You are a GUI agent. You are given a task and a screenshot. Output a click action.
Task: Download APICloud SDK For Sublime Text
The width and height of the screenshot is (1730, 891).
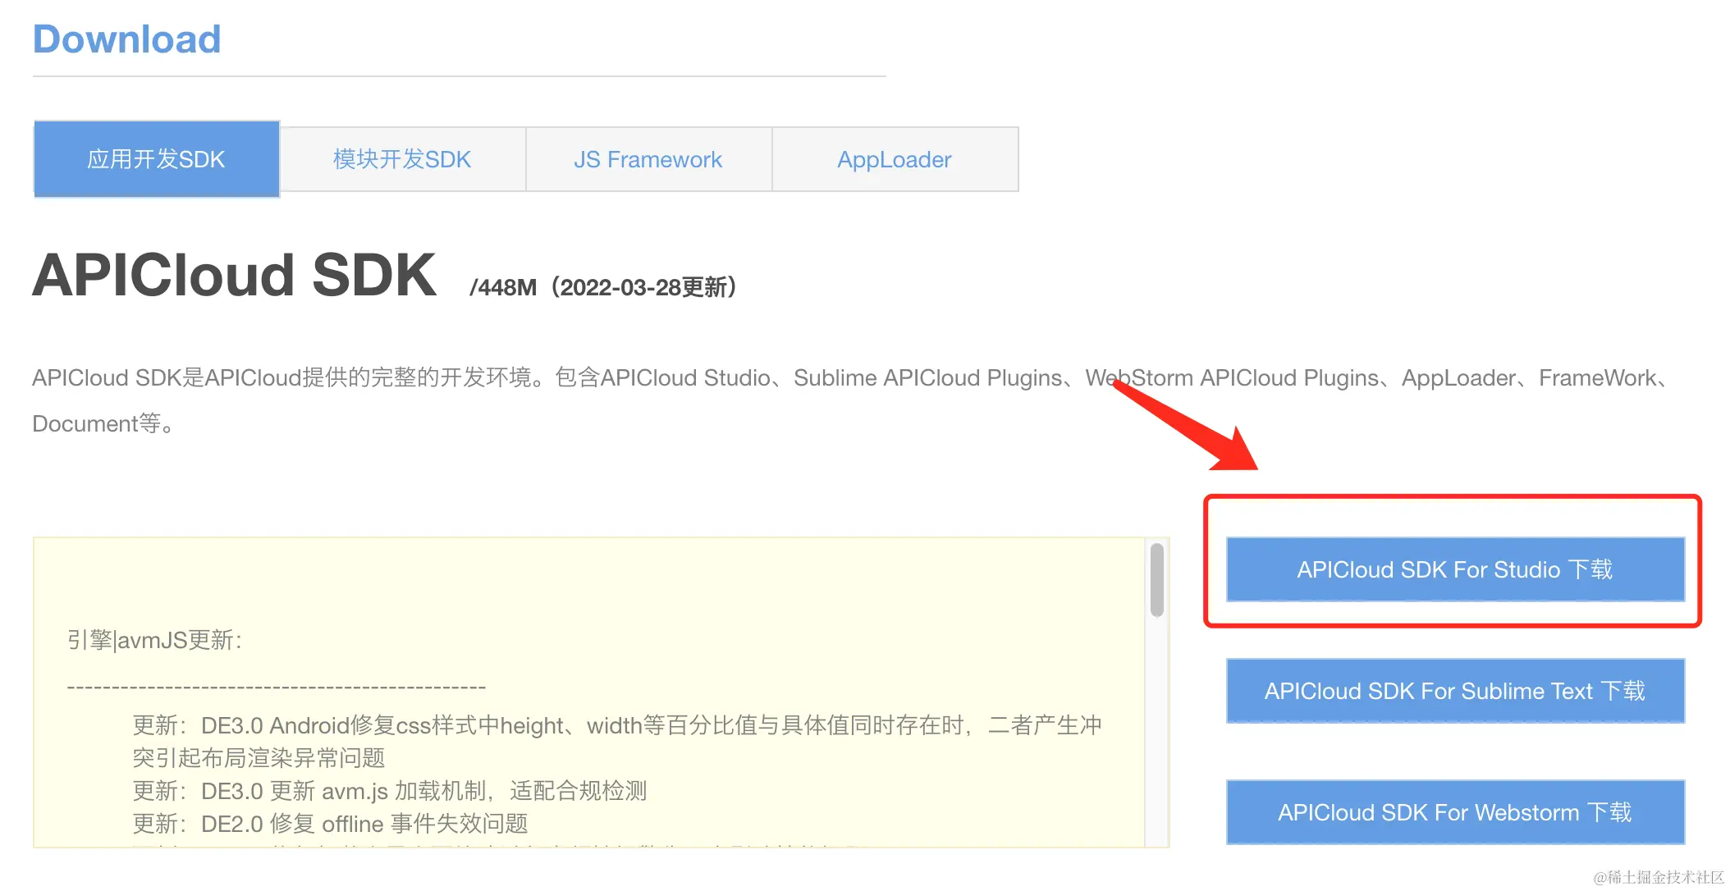[x=1454, y=691]
